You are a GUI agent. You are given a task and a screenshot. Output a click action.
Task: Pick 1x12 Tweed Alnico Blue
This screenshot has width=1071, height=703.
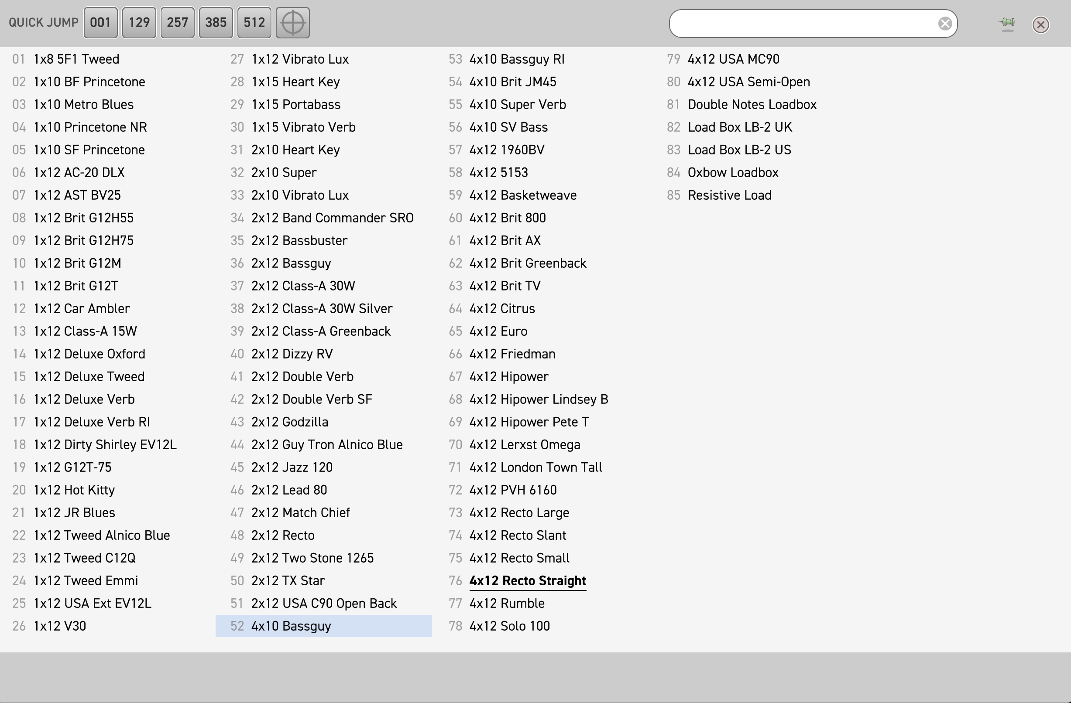click(102, 535)
